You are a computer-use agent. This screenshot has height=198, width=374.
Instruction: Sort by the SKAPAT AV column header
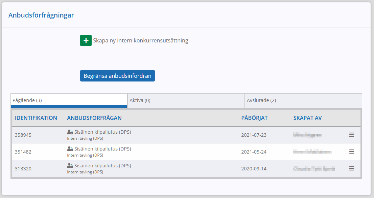(x=307, y=118)
